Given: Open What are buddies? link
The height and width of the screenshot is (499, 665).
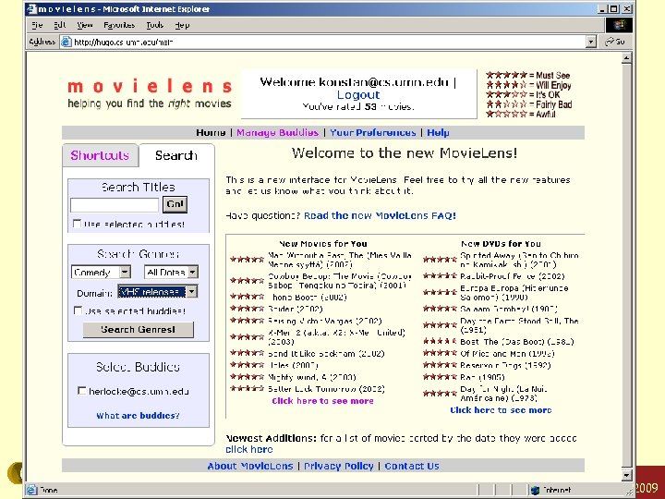Looking at the screenshot, I should pos(138,416).
